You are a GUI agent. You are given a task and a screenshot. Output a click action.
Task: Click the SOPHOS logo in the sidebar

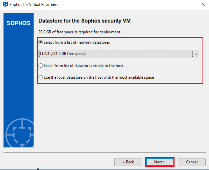point(18,23)
